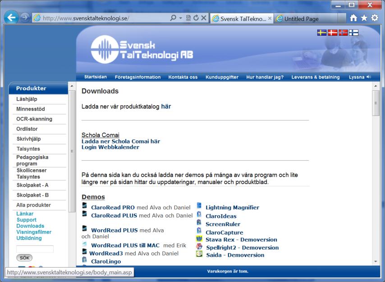
Task: Click WordRead PLUS demo icon
Action: [84, 228]
